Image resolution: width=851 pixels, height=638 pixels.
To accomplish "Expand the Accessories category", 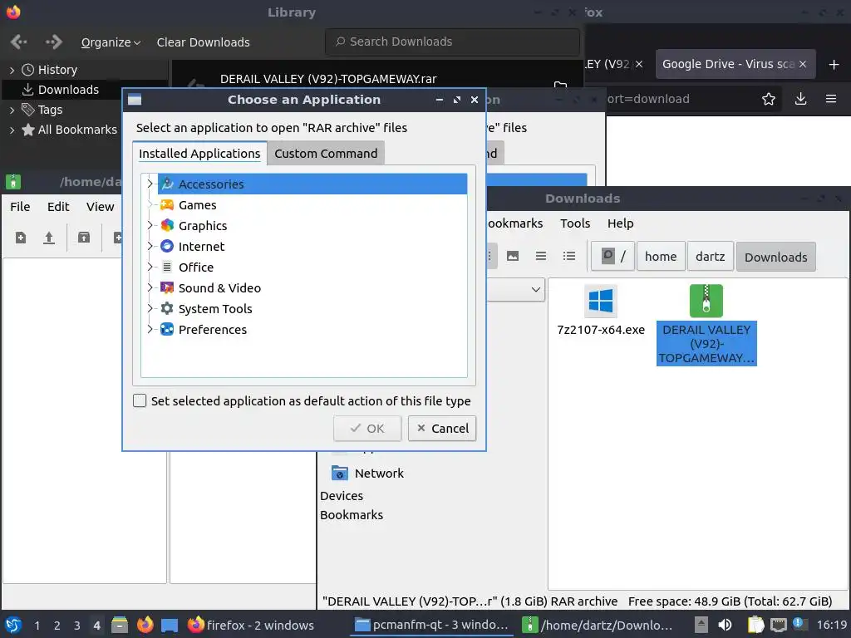I will (150, 184).
